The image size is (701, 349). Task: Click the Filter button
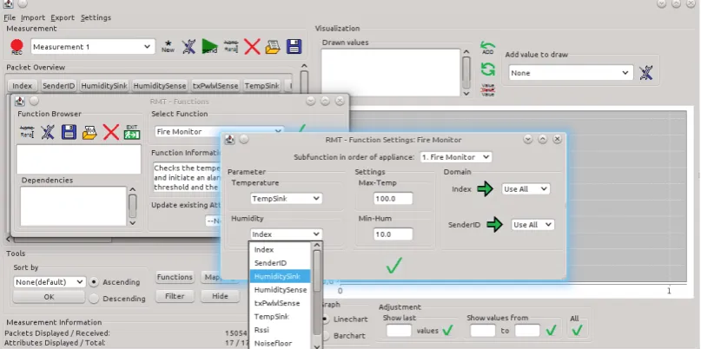coord(175,296)
